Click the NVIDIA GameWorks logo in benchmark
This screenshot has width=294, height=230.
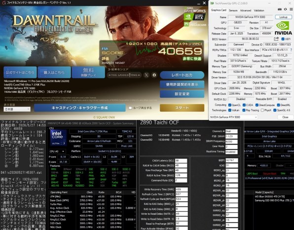[x=195, y=10]
